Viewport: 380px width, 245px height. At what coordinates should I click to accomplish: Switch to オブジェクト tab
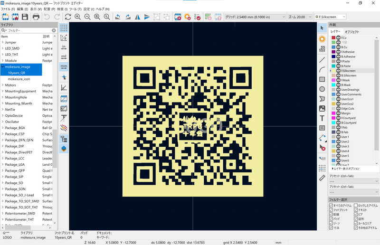coord(351,32)
